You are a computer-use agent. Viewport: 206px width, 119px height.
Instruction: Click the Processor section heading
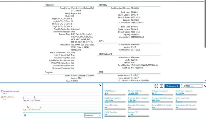49,5
